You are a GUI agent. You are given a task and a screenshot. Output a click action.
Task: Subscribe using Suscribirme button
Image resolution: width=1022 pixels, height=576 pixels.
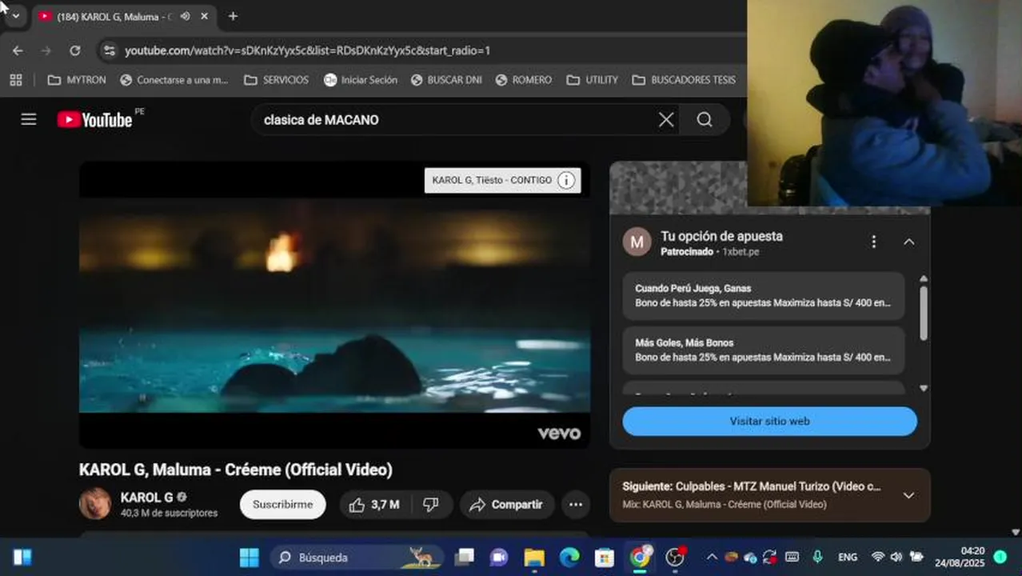(x=283, y=505)
